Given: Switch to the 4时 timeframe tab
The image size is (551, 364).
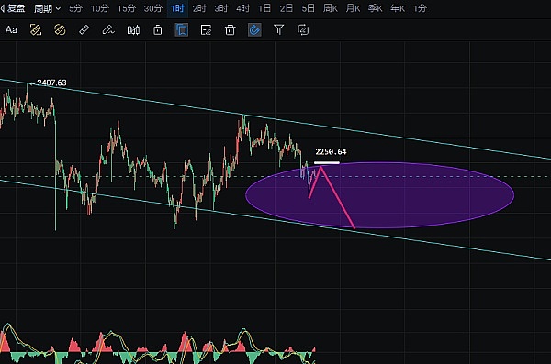Looking at the screenshot, I should point(242,8).
